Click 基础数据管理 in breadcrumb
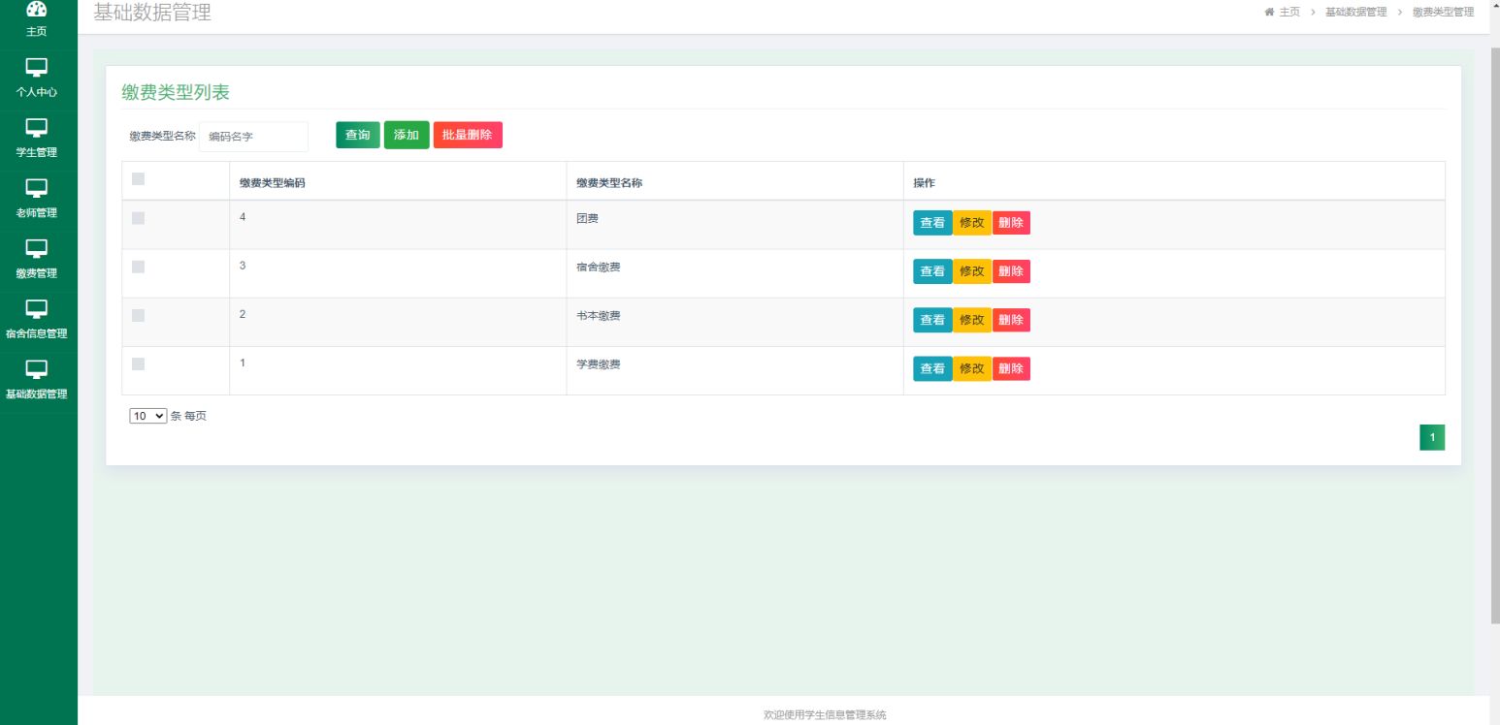The width and height of the screenshot is (1500, 725). (1355, 12)
